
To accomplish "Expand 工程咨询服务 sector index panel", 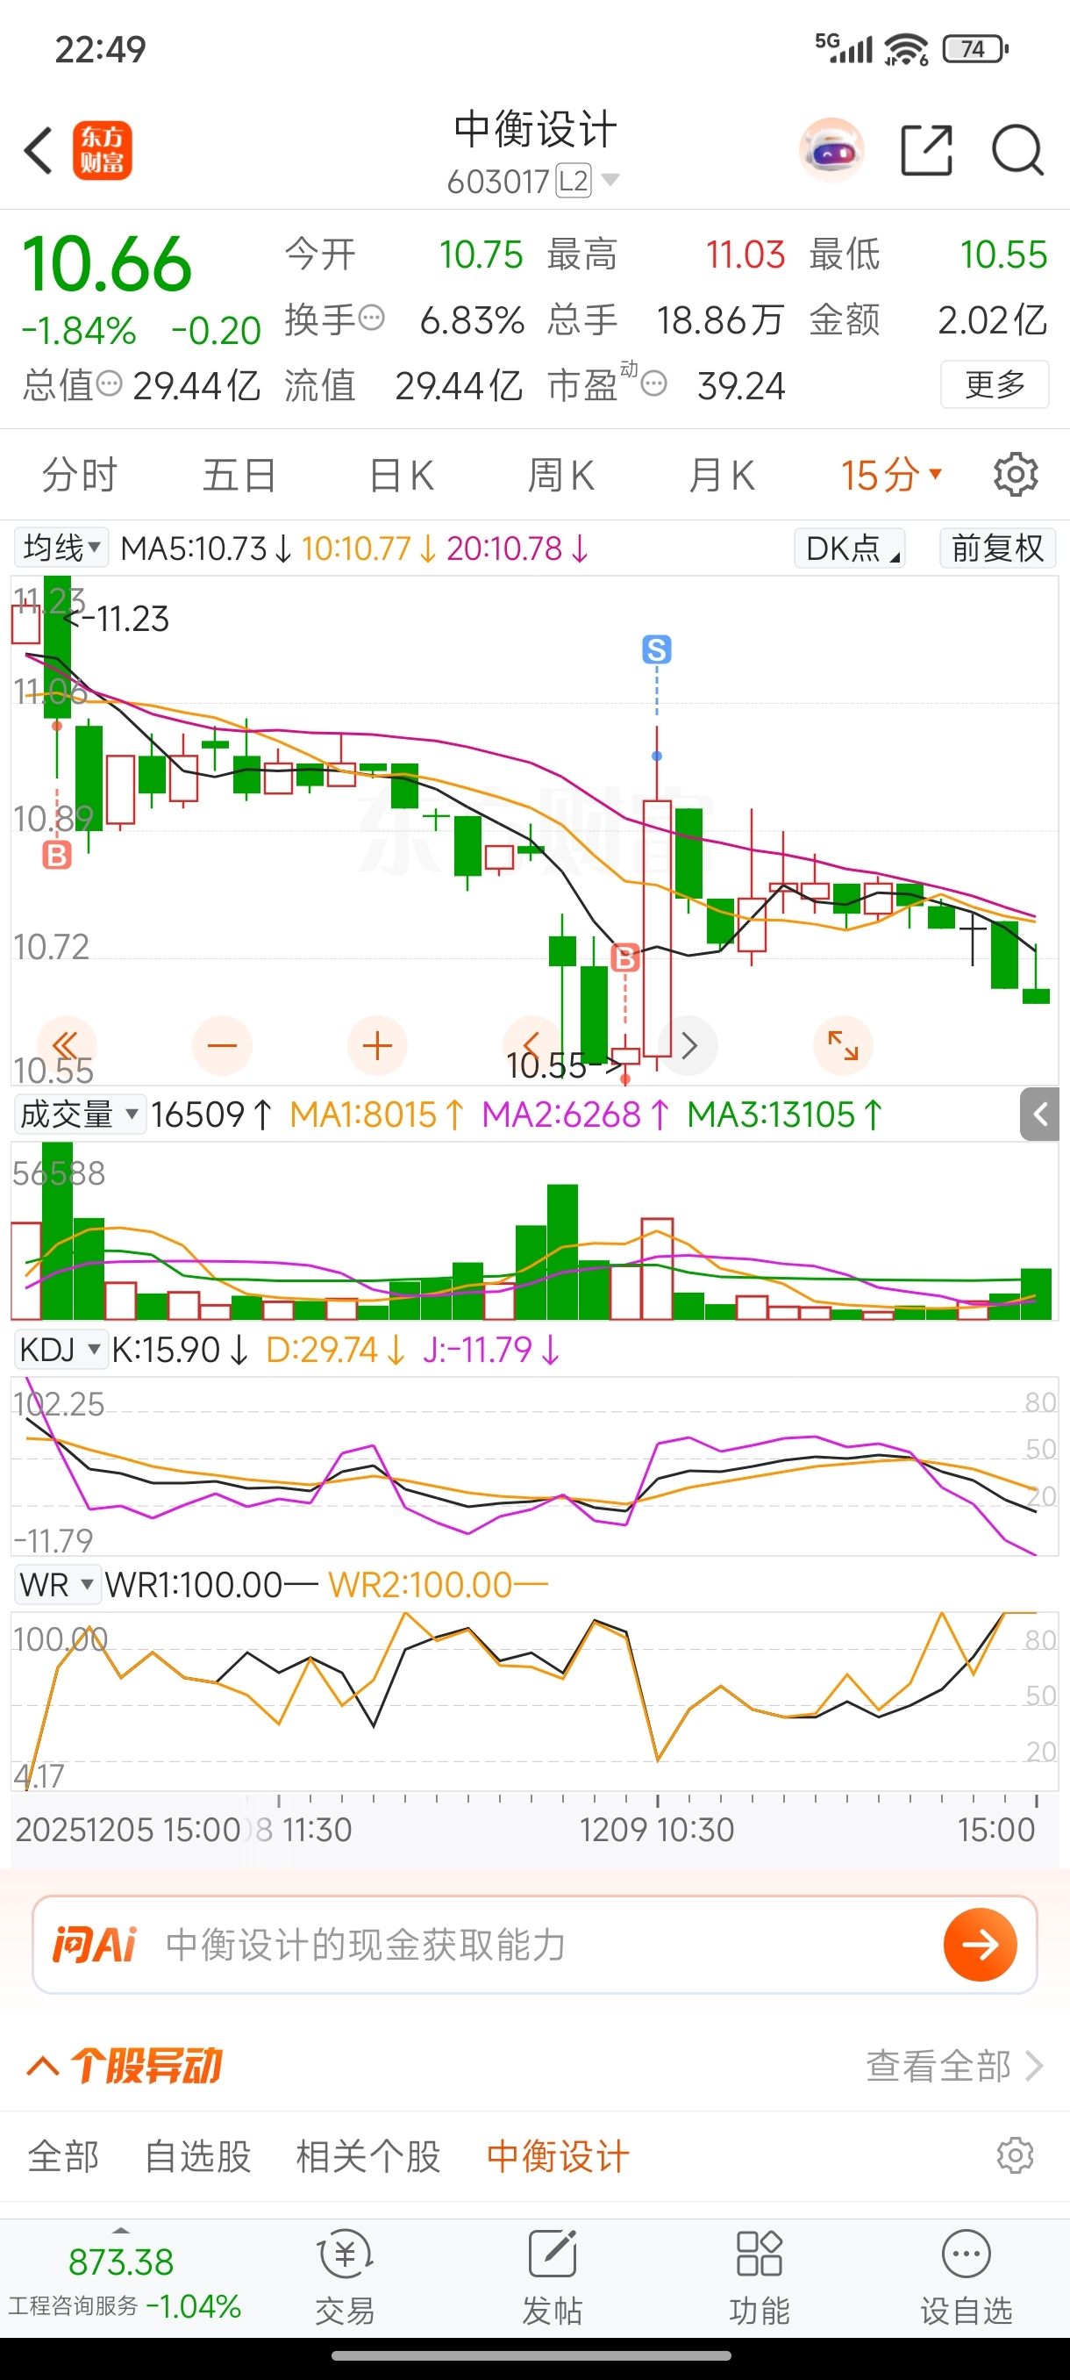I will (123, 2280).
